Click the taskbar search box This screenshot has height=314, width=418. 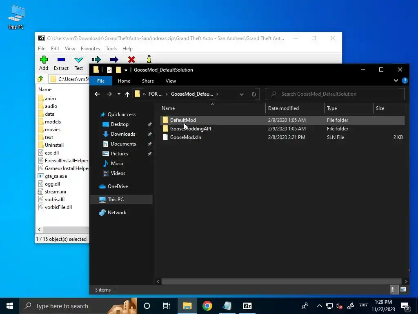[x=78, y=306]
